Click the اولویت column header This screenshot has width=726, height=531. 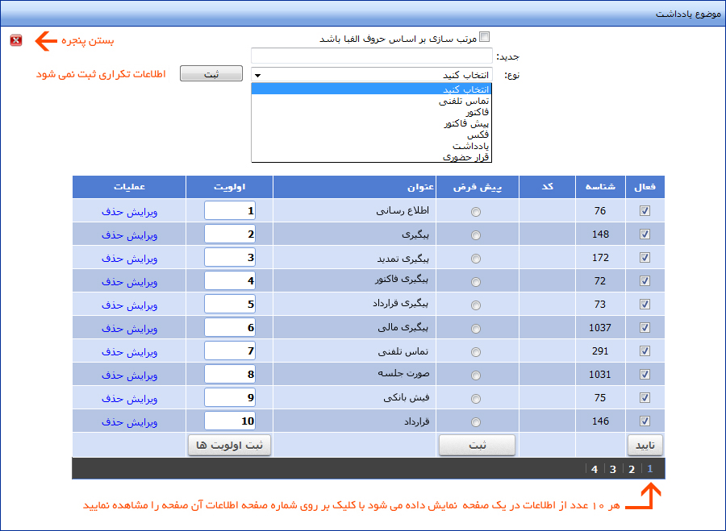[229, 187]
